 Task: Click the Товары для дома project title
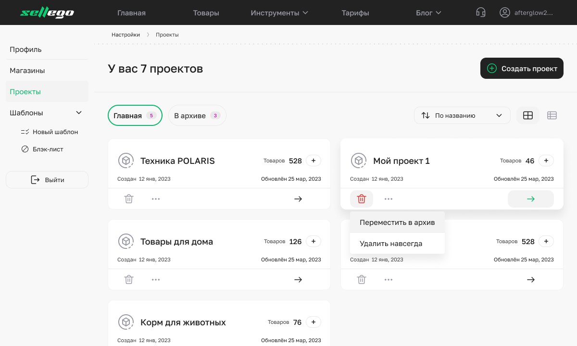176,241
